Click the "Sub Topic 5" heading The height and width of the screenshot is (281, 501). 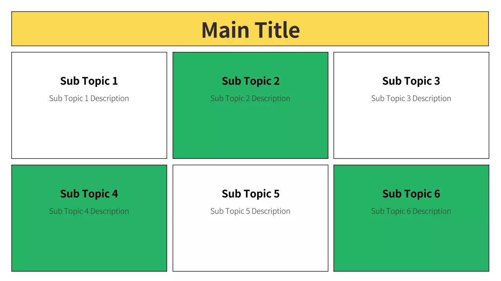tap(250, 194)
